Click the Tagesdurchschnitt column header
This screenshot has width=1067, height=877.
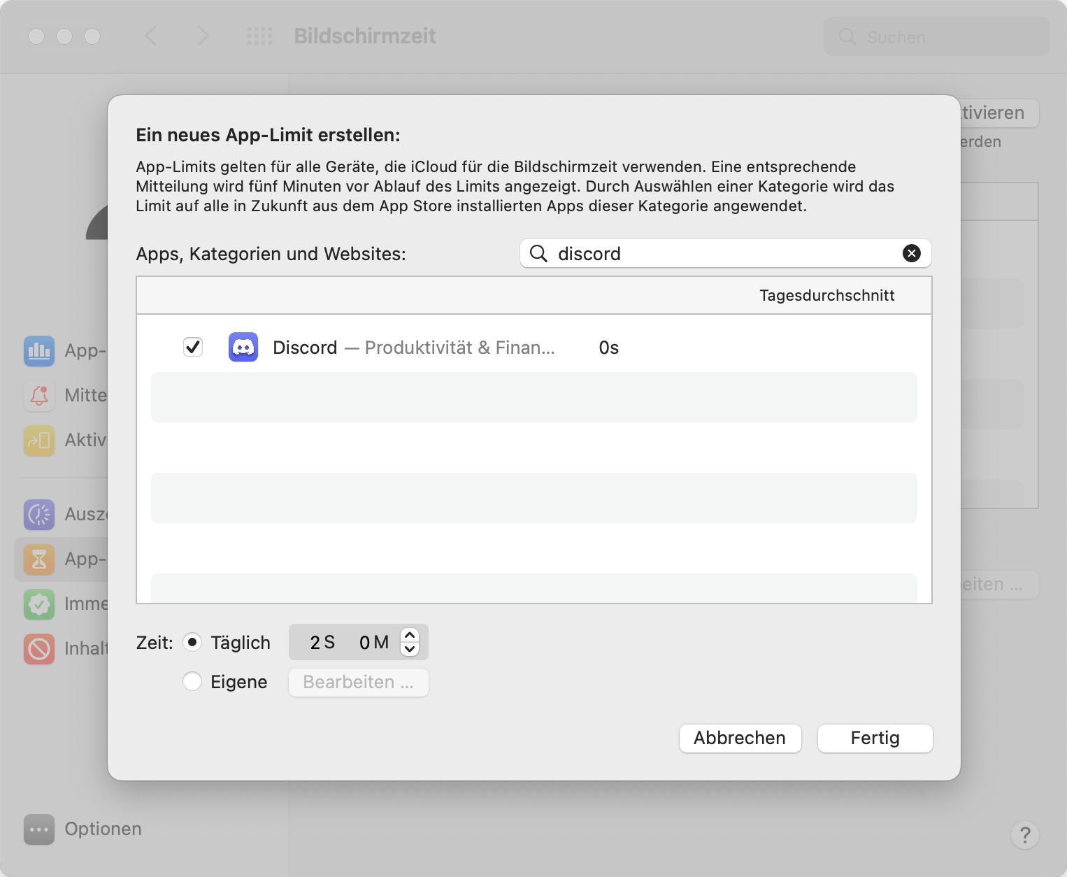tap(827, 295)
